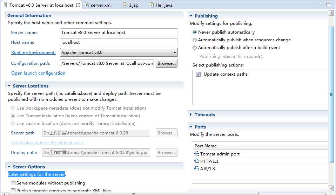Expand the Timeouts section
This screenshot has width=336, height=195.
(191, 114)
